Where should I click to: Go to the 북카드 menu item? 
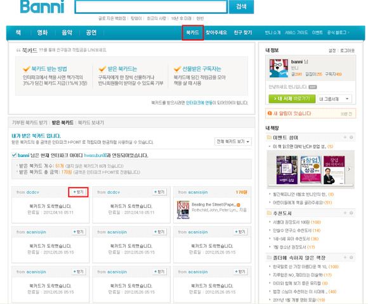pyautogui.click(x=193, y=32)
